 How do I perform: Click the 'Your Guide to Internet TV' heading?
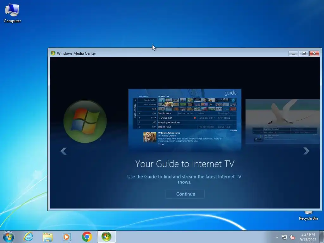(185, 164)
